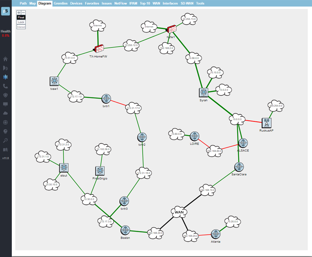This screenshot has width=312, height=257.
Task: Select the TX-HomeFW firewall node
Action: click(x=99, y=48)
